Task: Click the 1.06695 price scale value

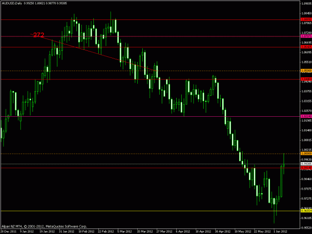Action: tap(307, 42)
